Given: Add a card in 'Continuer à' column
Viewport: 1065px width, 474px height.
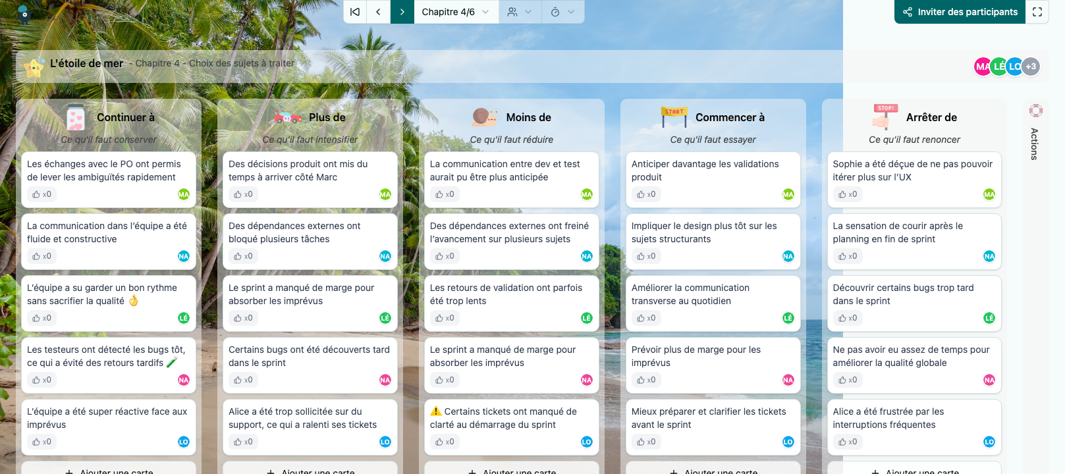Looking at the screenshot, I should click(x=109, y=470).
